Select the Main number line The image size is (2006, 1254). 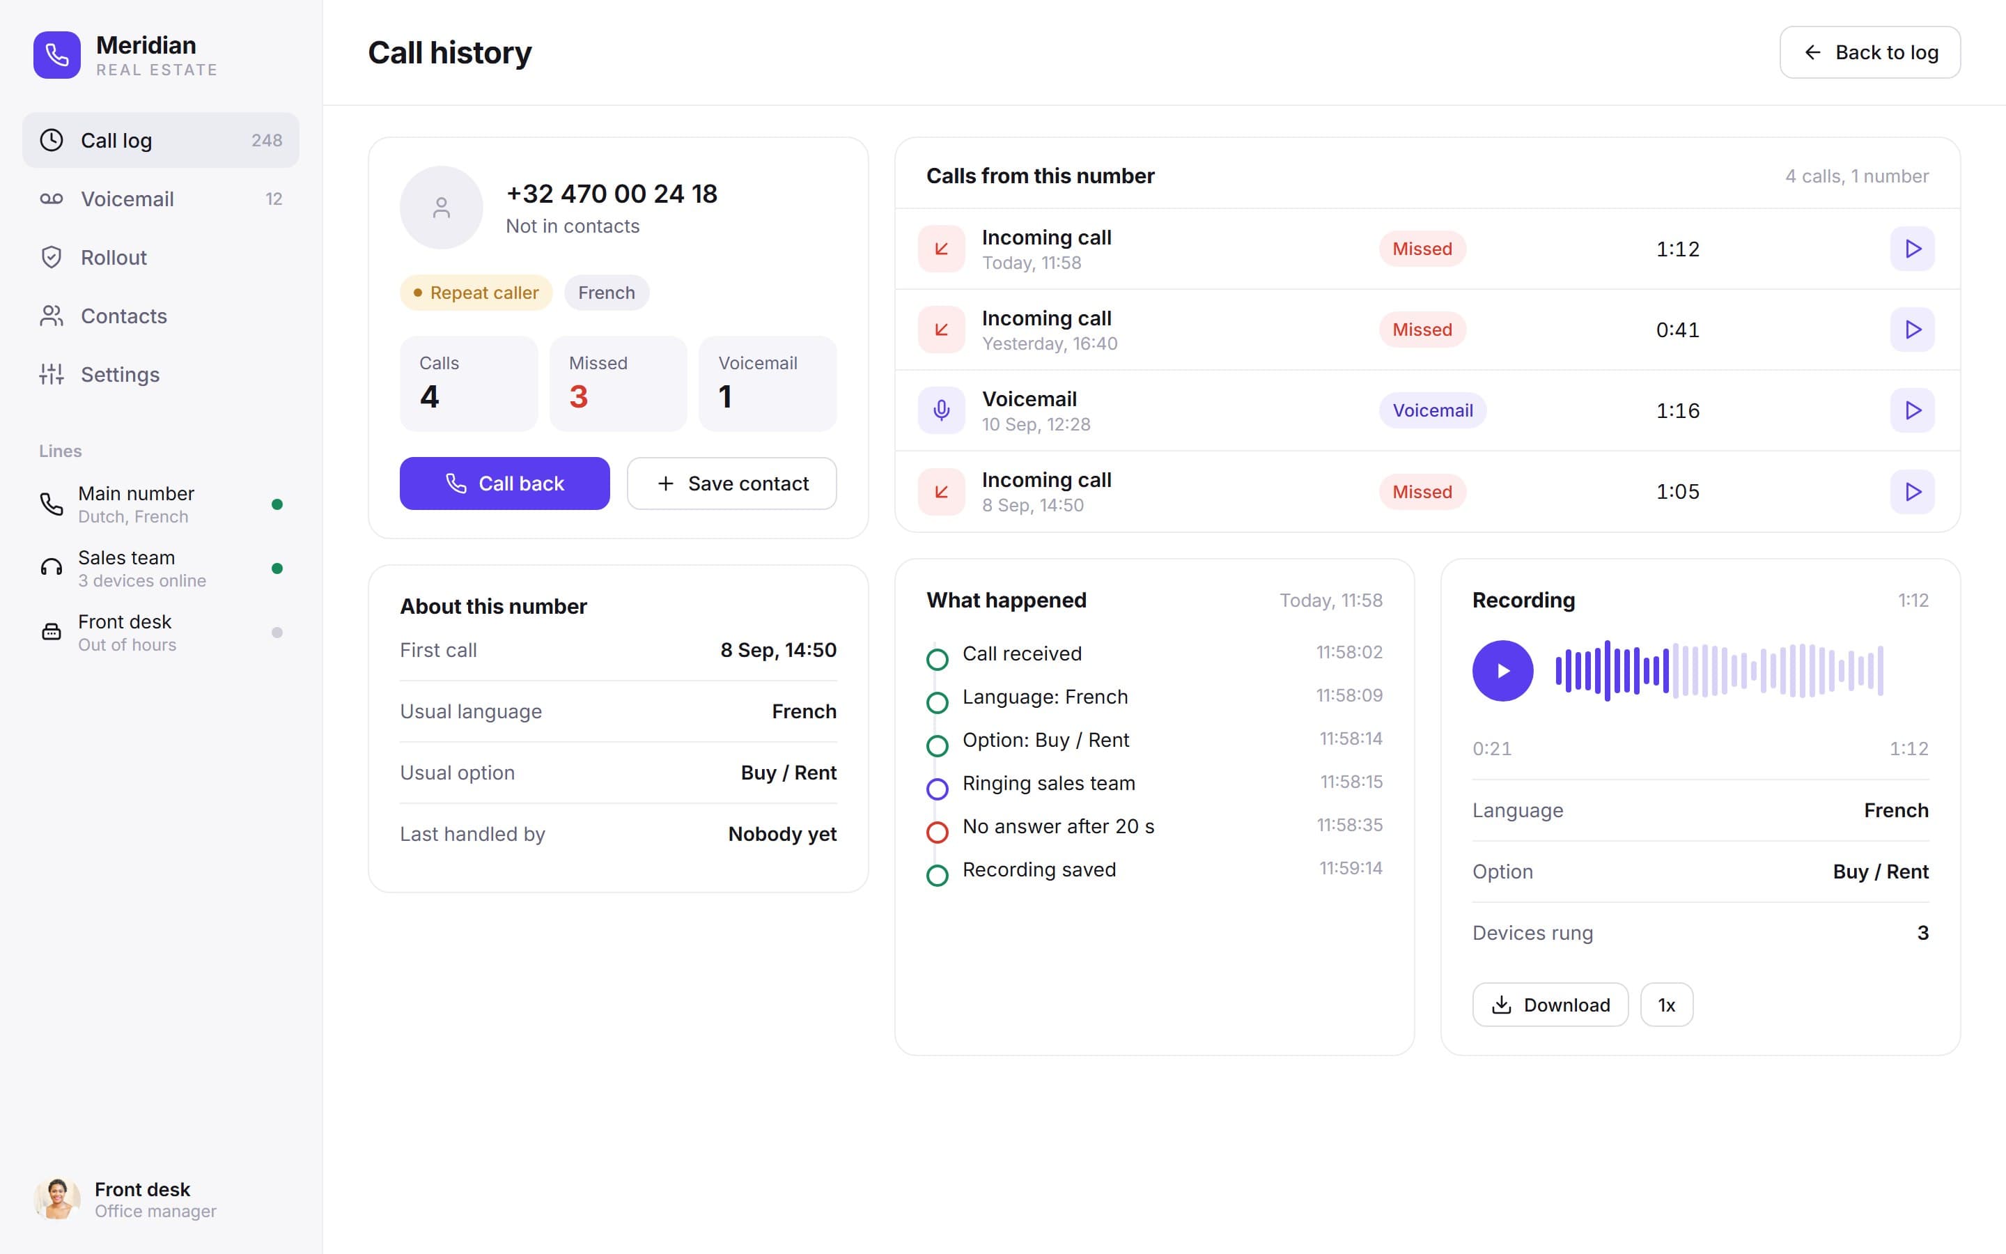click(161, 504)
